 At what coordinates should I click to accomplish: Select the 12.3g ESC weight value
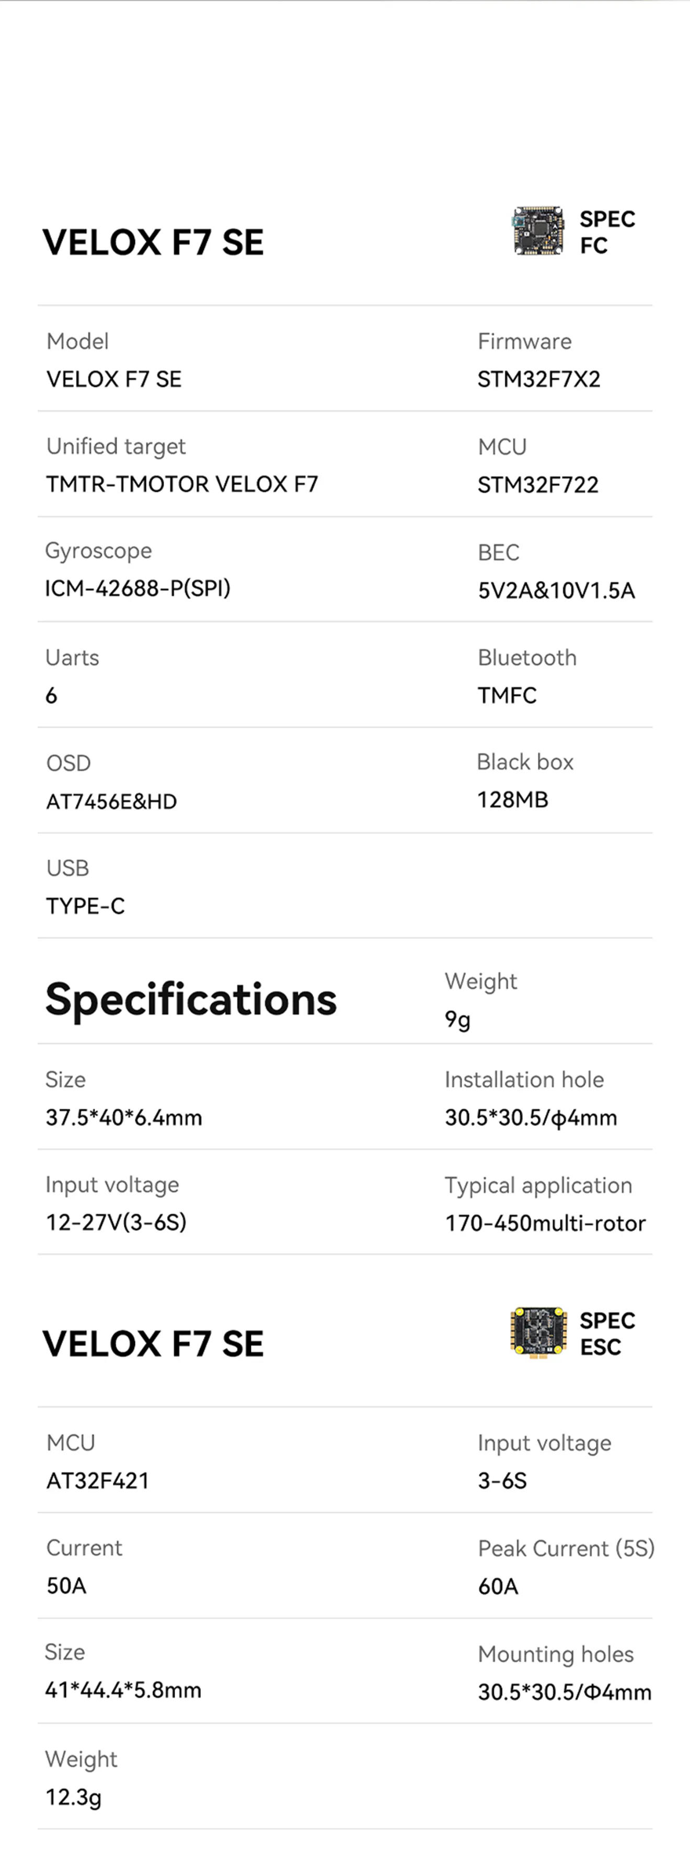pos(73,1798)
